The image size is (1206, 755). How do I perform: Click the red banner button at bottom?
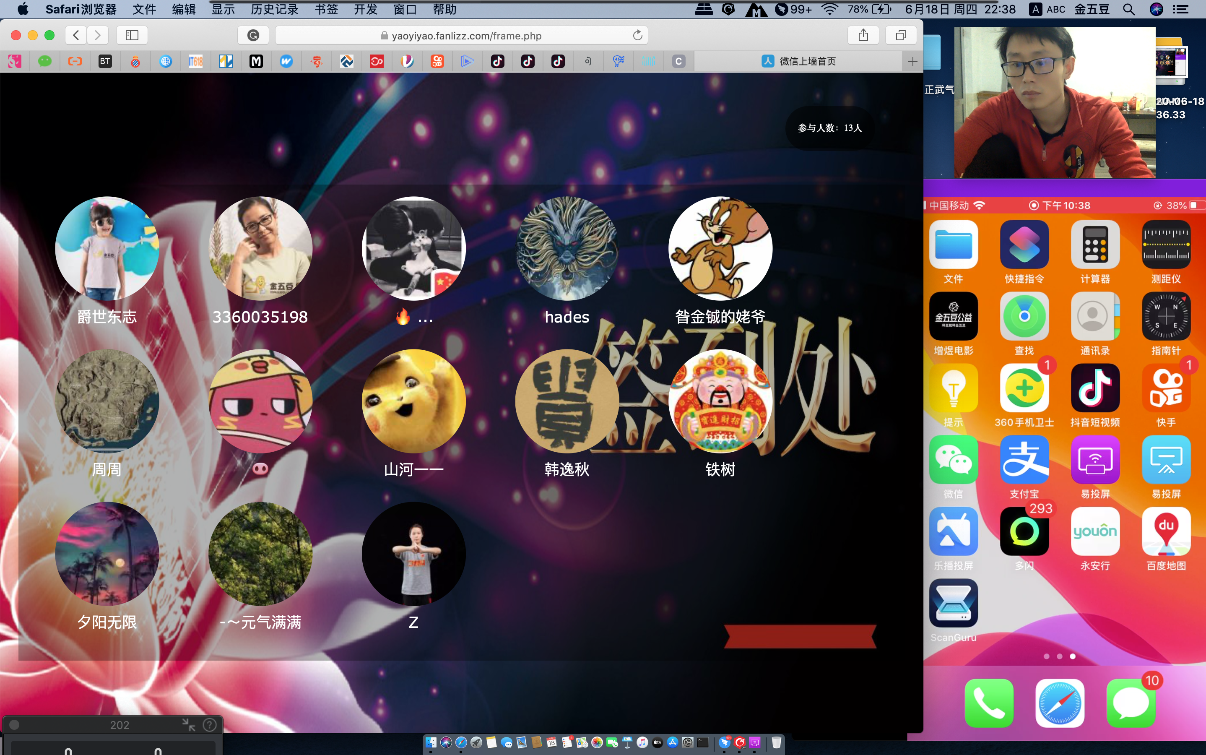(x=800, y=637)
